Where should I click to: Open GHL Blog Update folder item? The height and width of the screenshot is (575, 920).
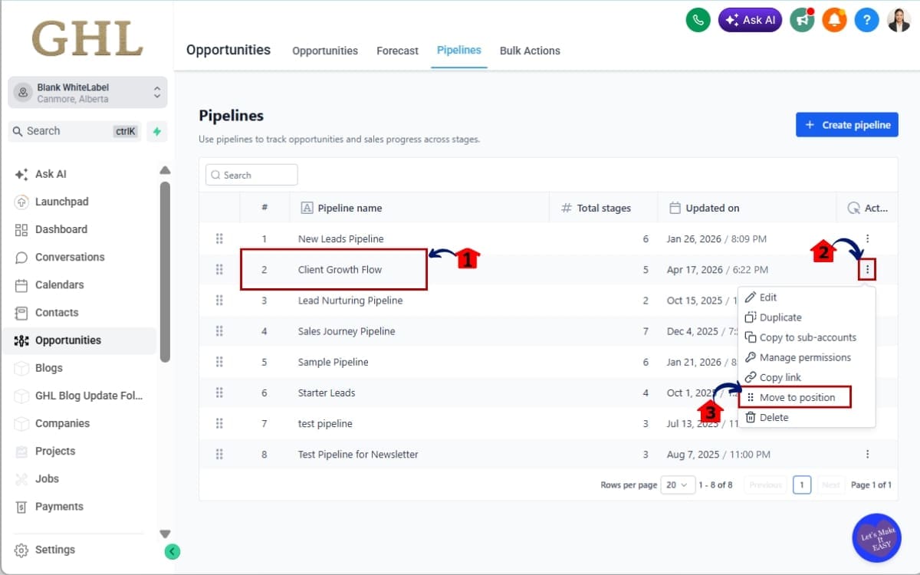(89, 396)
